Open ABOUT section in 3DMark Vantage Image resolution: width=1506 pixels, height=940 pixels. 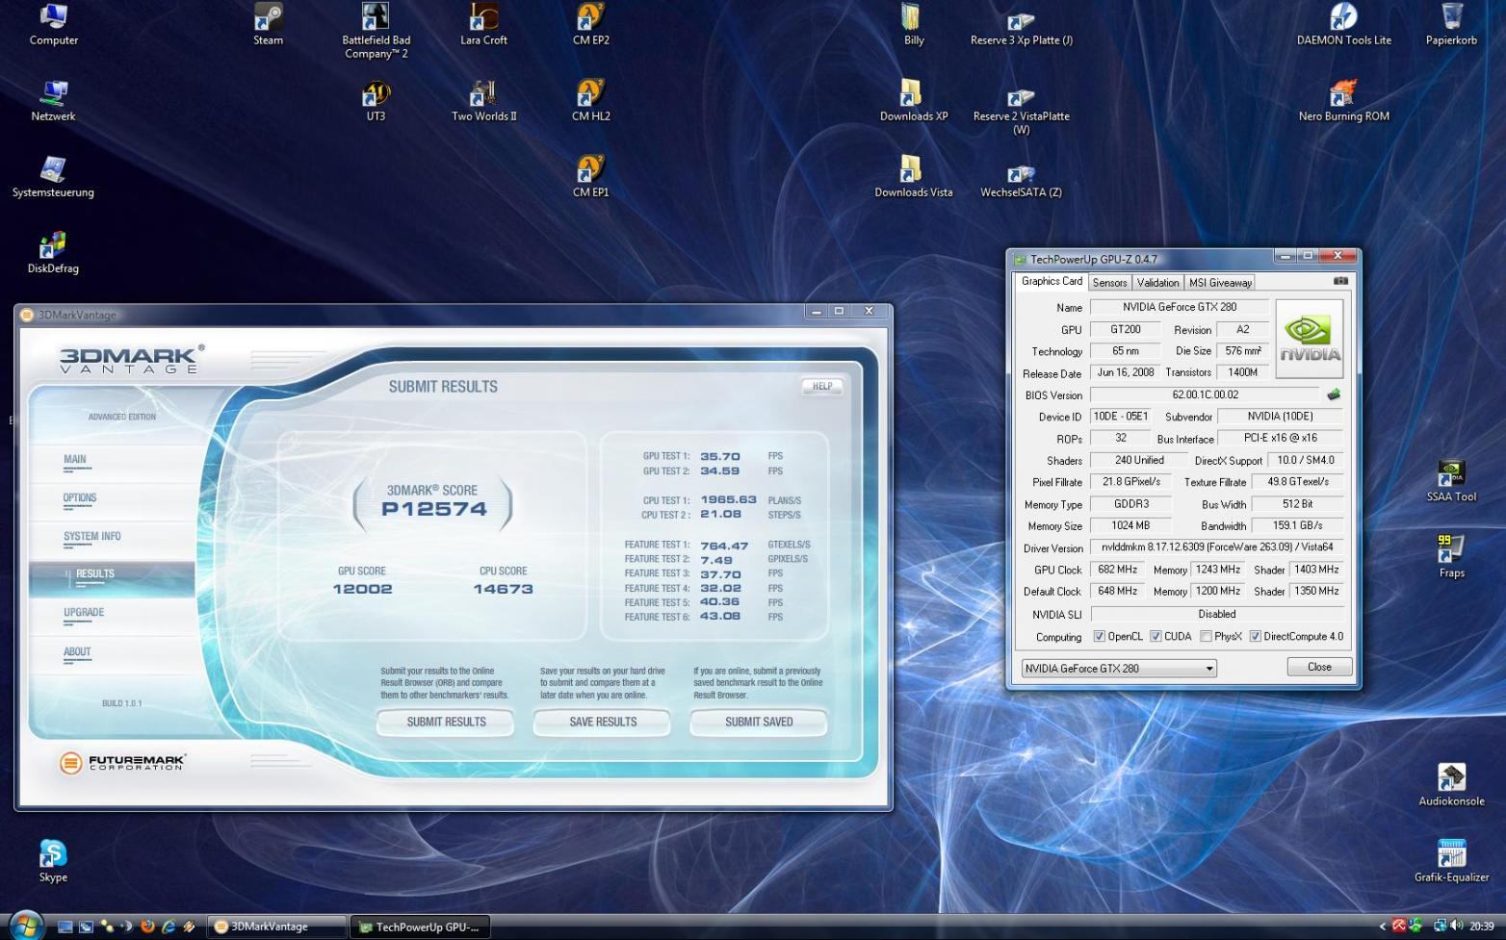click(77, 652)
